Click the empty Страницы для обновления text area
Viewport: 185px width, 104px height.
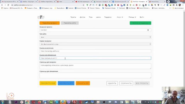[95, 75]
